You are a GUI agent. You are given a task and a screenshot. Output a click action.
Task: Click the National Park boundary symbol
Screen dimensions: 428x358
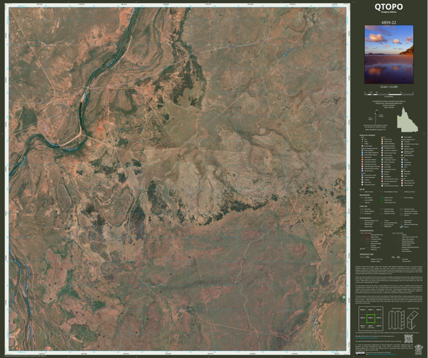click(x=382, y=198)
